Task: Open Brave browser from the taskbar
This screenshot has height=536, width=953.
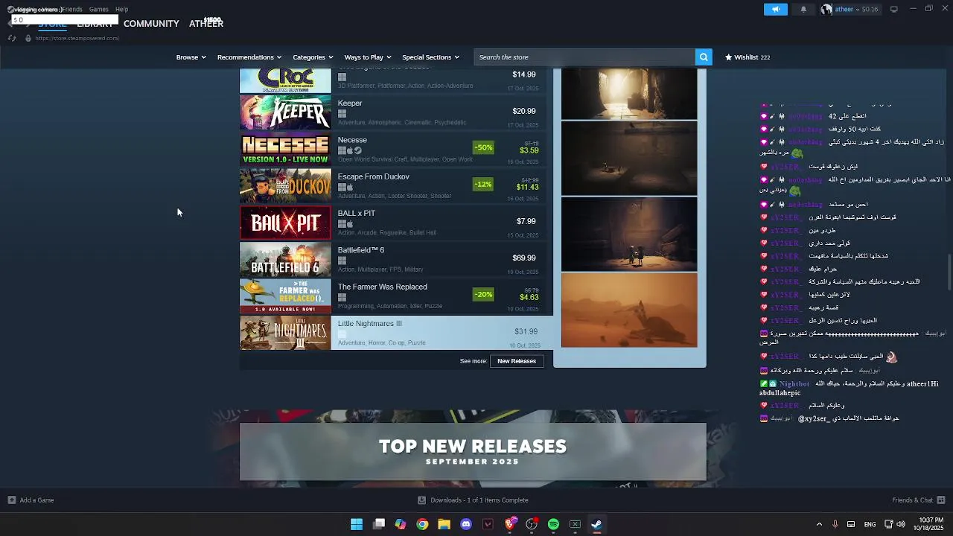Action: [x=510, y=524]
